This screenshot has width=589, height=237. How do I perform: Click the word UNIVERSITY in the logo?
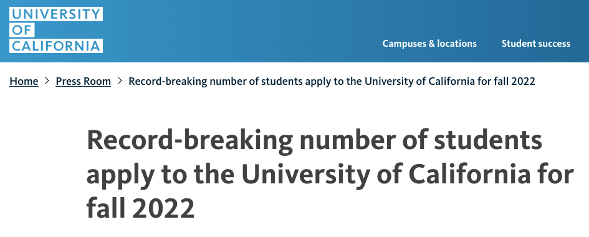56,14
